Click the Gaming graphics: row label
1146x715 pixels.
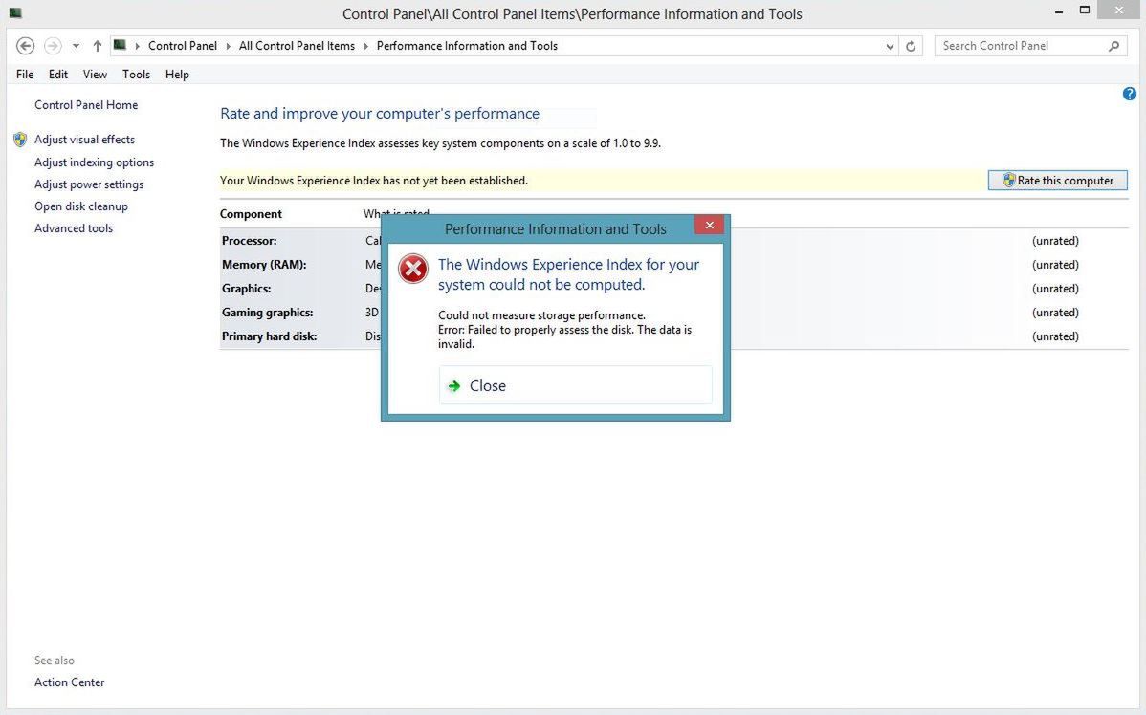[x=268, y=313]
